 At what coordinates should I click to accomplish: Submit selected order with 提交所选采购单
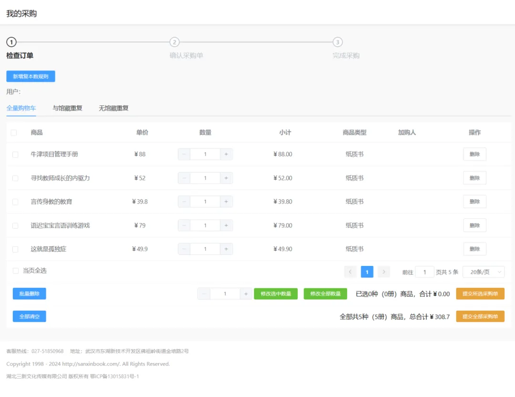click(480, 294)
